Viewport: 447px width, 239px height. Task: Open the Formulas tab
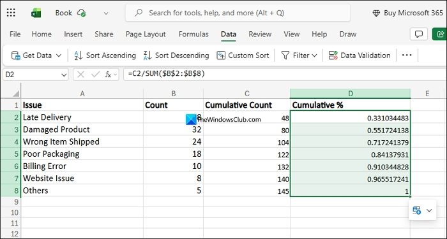tap(193, 34)
